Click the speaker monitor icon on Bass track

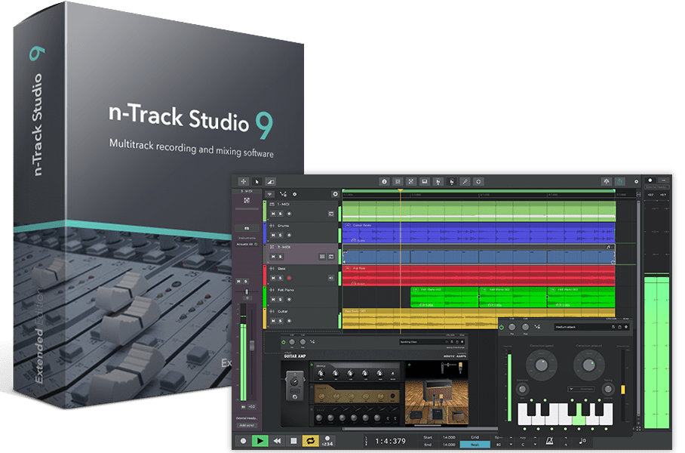(x=330, y=278)
